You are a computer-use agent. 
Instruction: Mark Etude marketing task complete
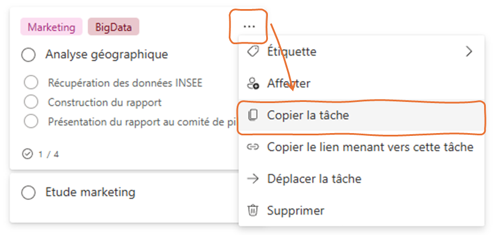pyautogui.click(x=28, y=193)
